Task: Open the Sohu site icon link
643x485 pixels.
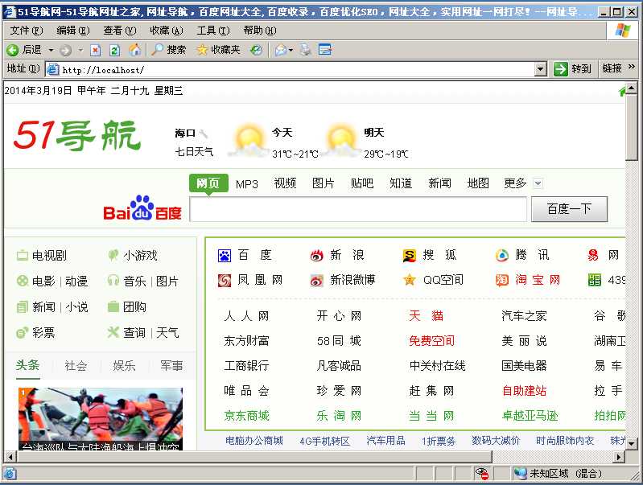Action: click(x=410, y=256)
